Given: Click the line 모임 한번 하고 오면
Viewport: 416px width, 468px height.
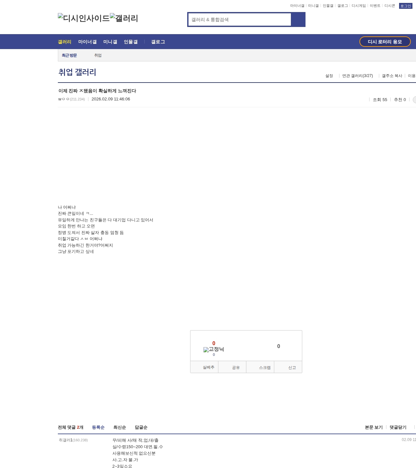Looking at the screenshot, I should click(x=76, y=226).
